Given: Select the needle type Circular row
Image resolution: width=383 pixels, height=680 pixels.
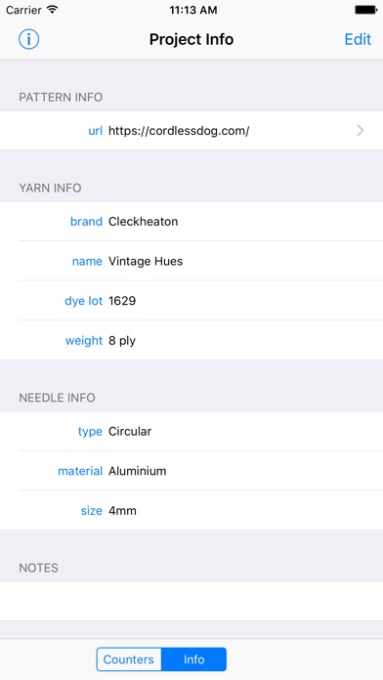Looking at the screenshot, I should tap(191, 431).
